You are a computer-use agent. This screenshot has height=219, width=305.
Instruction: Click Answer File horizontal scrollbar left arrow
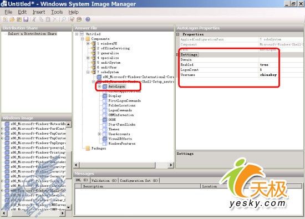(76, 165)
